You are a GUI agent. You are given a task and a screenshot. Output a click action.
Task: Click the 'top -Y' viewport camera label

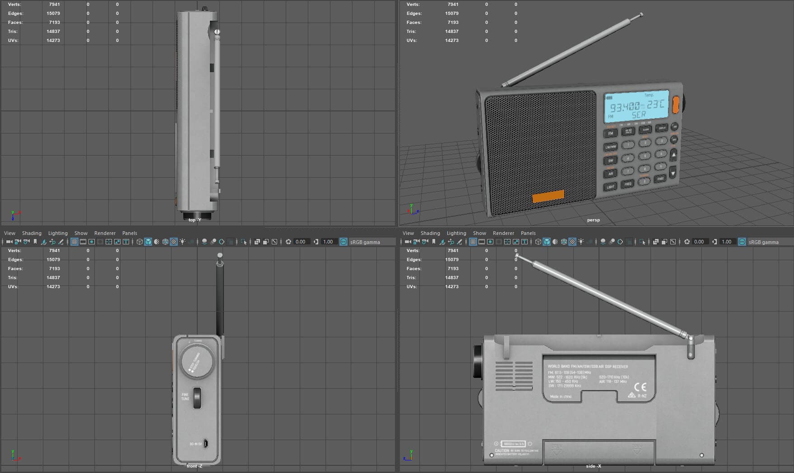(195, 220)
